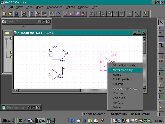165x124 pixels.
Task: Select the U1A 7401 NAND gate
Action: point(59,54)
